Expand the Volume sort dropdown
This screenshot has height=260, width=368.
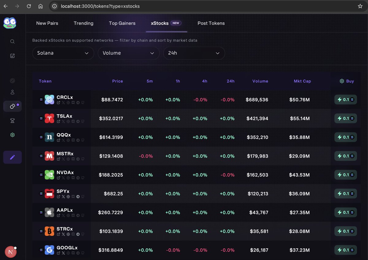pos(128,53)
